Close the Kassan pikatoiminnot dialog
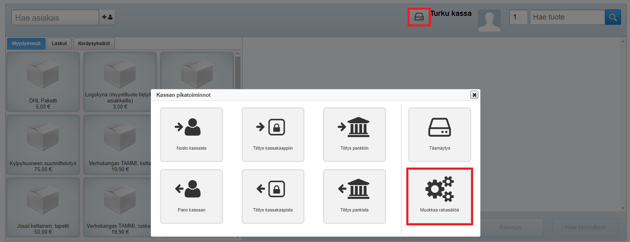This screenshot has width=630, height=242. click(x=474, y=95)
